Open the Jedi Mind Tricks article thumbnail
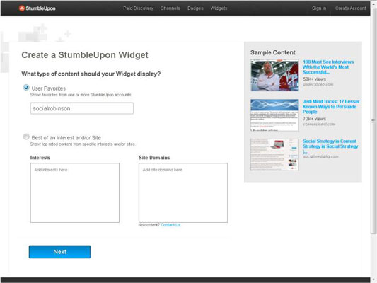The width and height of the screenshot is (377, 283). pos(274,115)
